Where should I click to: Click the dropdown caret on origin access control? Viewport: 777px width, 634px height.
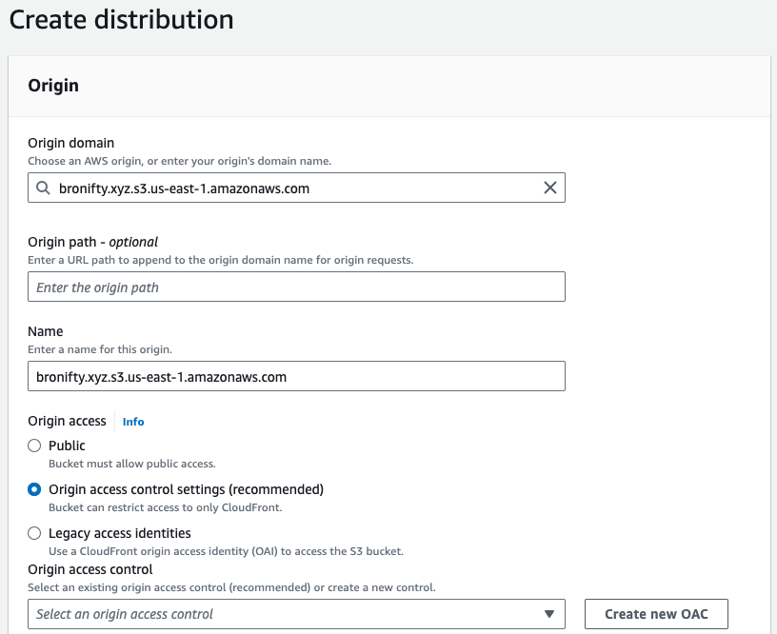coord(550,613)
